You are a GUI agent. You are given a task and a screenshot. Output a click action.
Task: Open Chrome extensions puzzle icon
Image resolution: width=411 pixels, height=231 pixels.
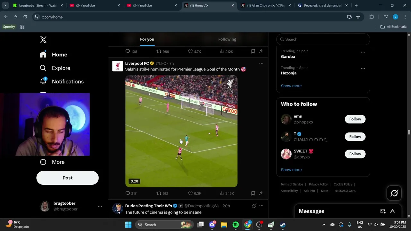(x=372, y=17)
